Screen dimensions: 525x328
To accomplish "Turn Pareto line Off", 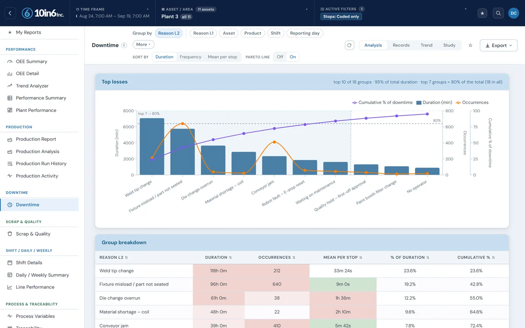I will pos(280,57).
